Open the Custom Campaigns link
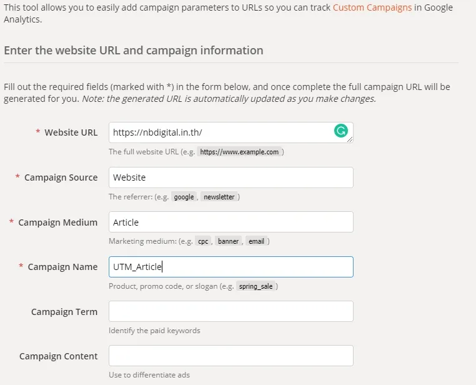Image resolution: width=476 pixels, height=385 pixels. pyautogui.click(x=372, y=7)
